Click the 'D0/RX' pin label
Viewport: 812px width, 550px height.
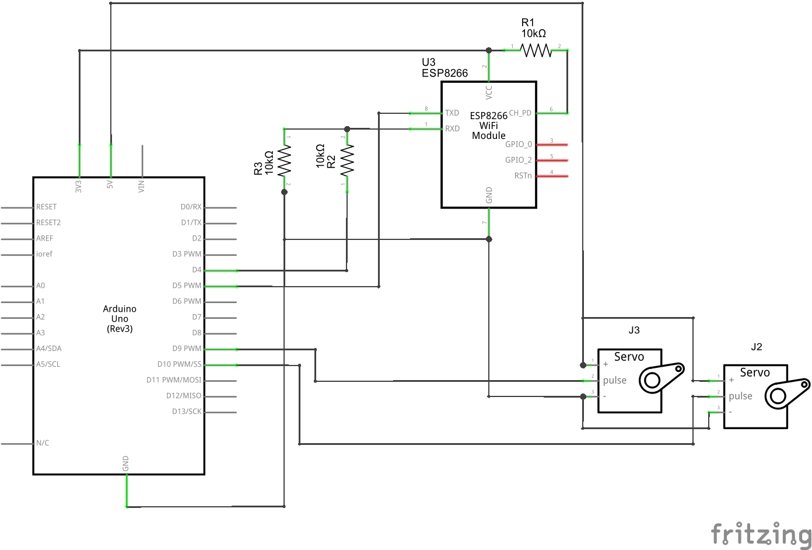[191, 207]
